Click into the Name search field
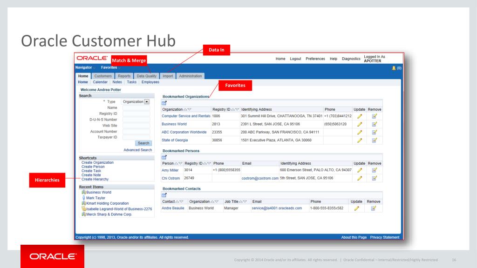Viewport: 477px width, 268px height. pyautogui.click(x=136, y=107)
